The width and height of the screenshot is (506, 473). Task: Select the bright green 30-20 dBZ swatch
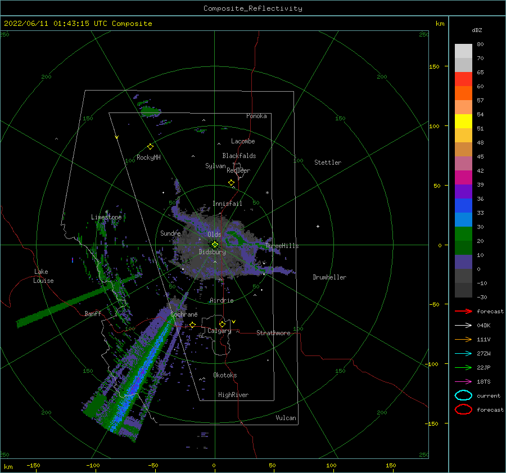tap(463, 234)
